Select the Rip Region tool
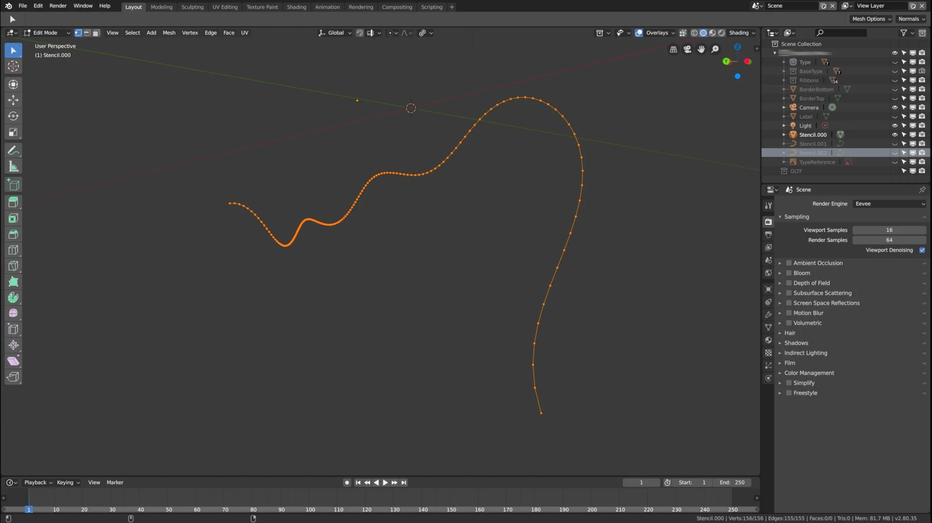 pyautogui.click(x=13, y=377)
